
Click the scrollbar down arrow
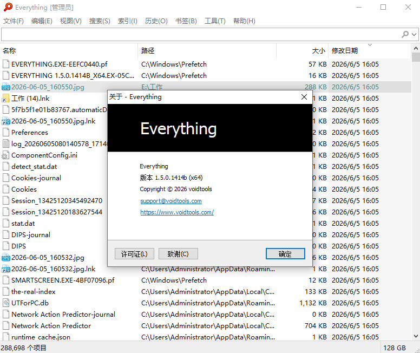tap(416, 336)
